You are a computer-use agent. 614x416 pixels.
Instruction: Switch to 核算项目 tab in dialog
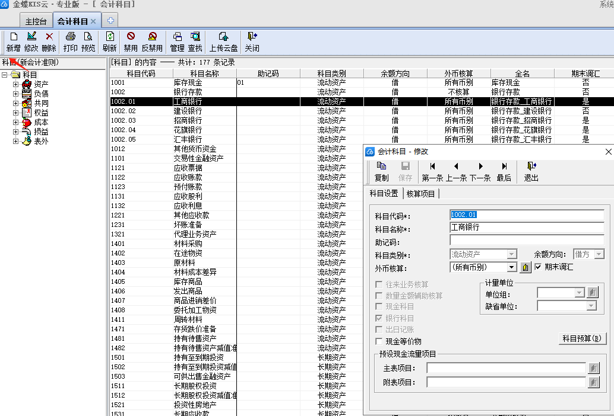pos(420,194)
